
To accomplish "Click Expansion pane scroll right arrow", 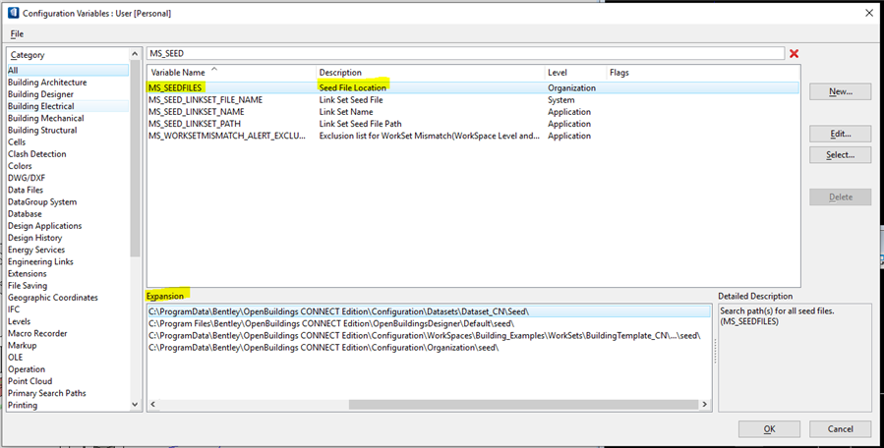I will (x=704, y=405).
